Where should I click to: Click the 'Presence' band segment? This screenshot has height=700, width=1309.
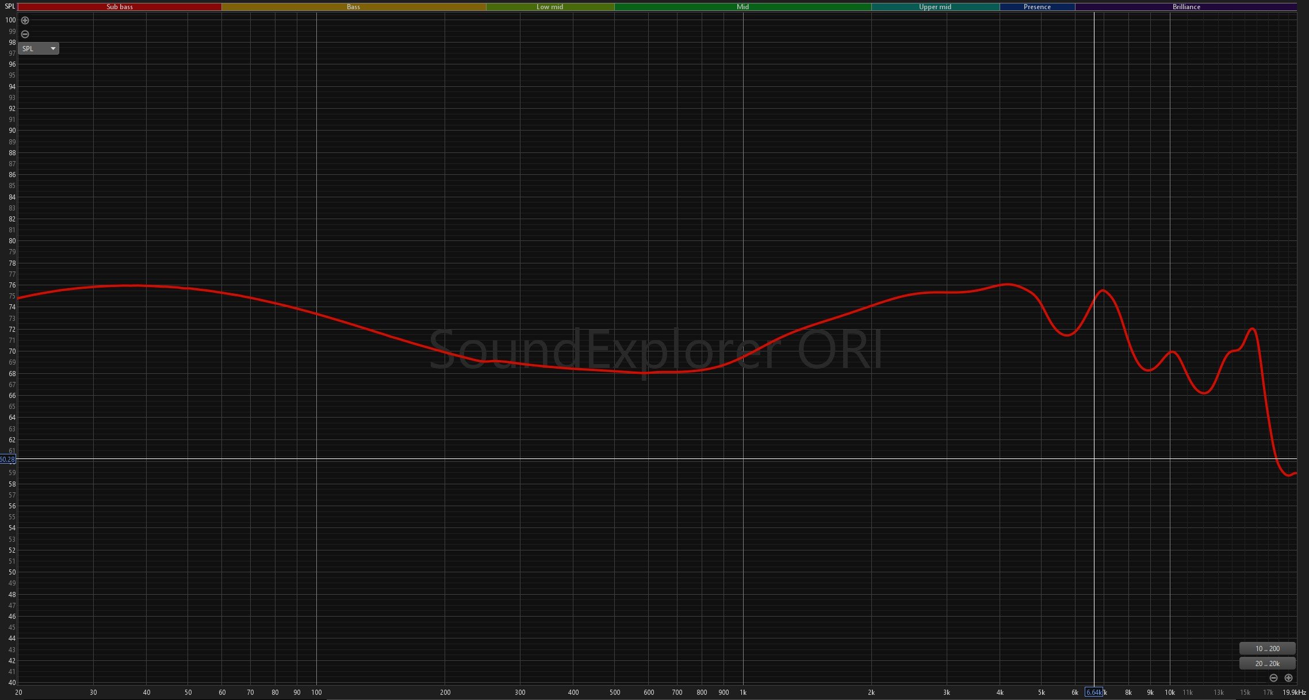(1037, 6)
